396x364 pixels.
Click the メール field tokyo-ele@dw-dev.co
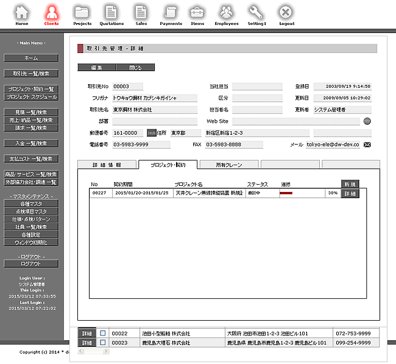(x=333, y=145)
